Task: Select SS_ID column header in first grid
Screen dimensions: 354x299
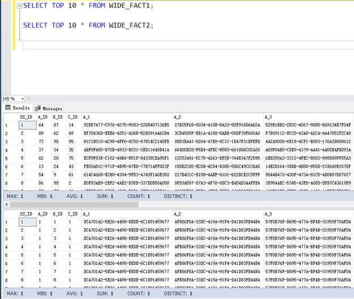Action: coord(27,117)
